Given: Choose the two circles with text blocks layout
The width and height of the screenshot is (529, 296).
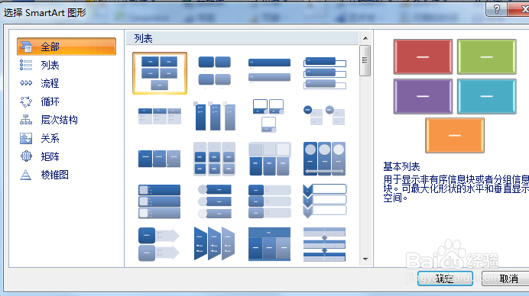Looking at the screenshot, I should tap(325, 115).
